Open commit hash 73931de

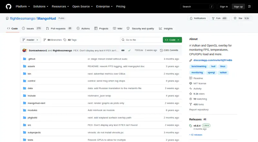point(139,50)
